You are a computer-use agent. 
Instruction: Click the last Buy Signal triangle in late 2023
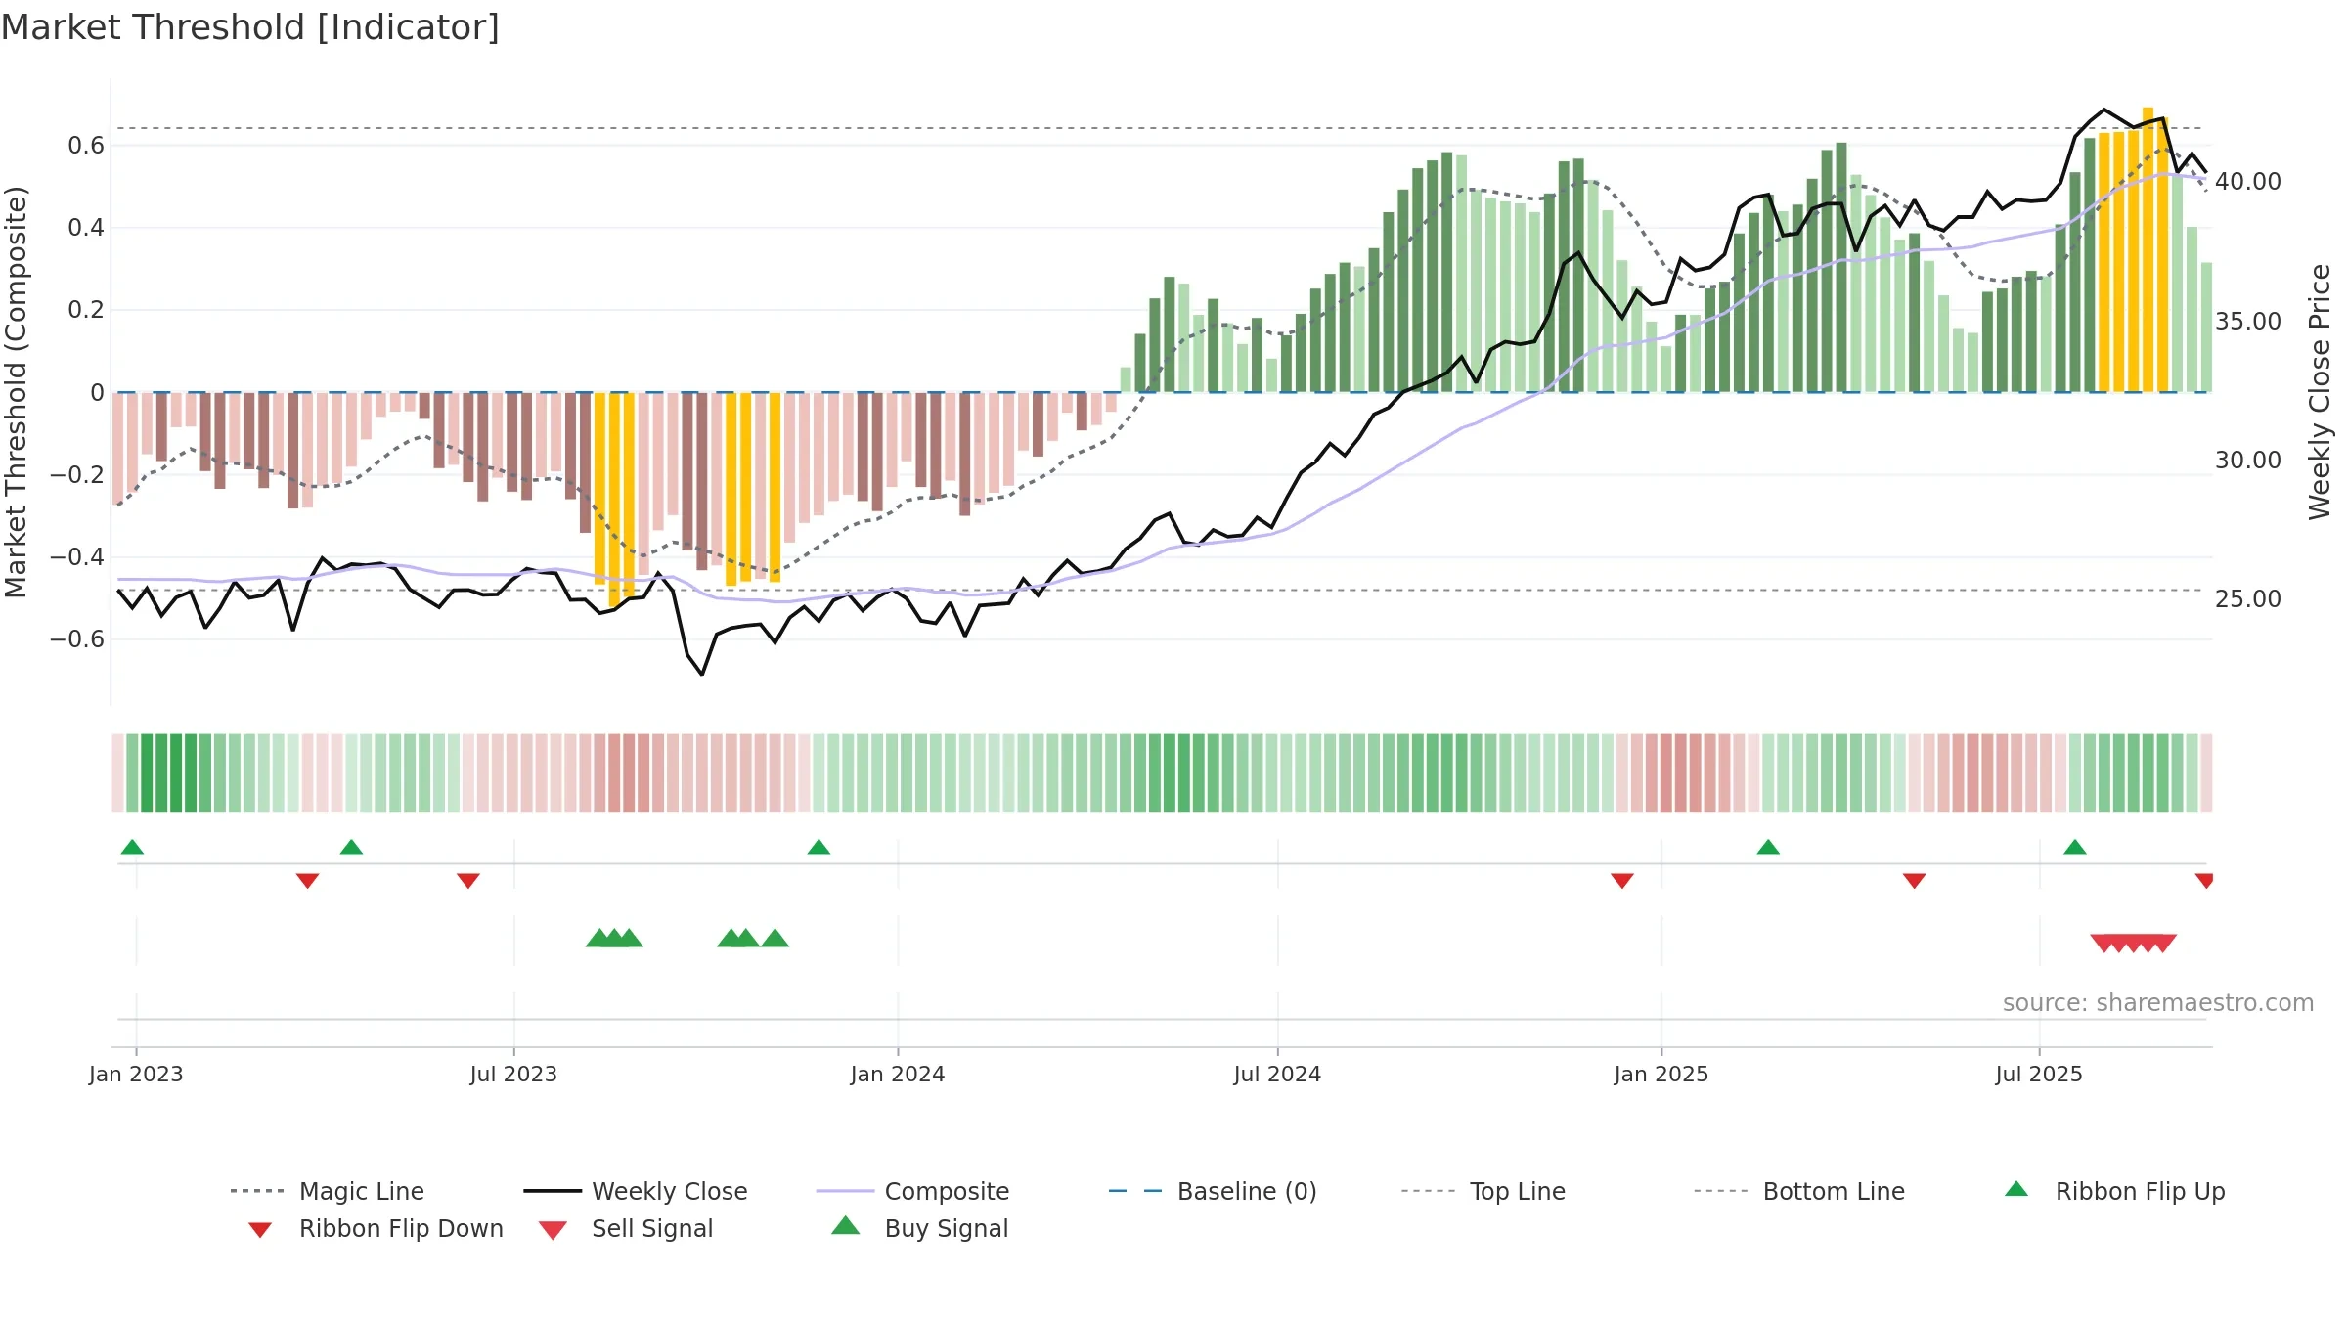click(775, 938)
